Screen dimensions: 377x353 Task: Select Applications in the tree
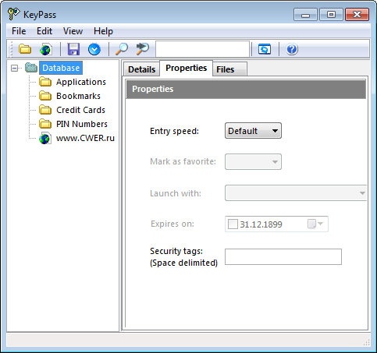(x=81, y=82)
